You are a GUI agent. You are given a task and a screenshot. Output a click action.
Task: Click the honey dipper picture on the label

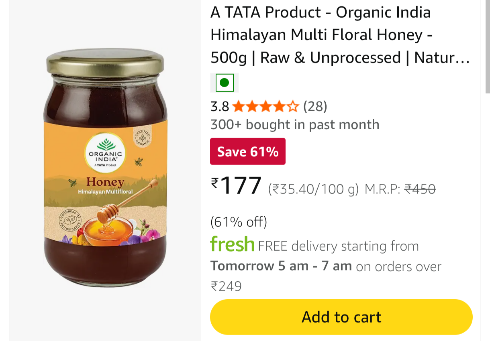click(x=125, y=201)
